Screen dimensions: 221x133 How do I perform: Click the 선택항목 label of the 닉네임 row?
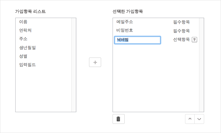pyautogui.click(x=181, y=39)
